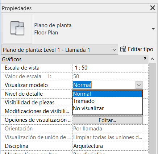This screenshot has width=158, height=154.
Task: Click the Editar tipo icon
Action: point(123,49)
